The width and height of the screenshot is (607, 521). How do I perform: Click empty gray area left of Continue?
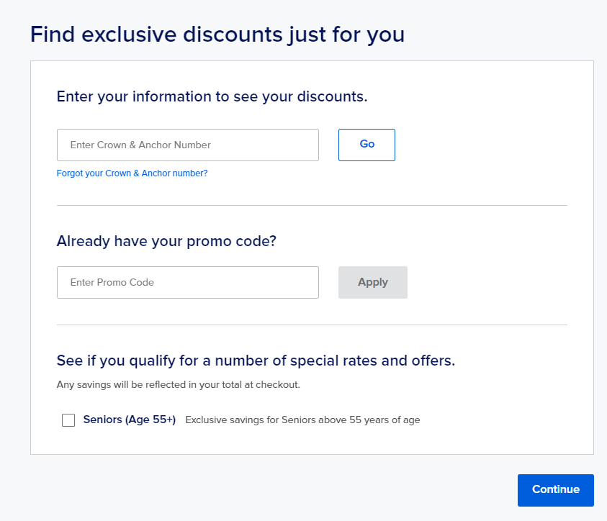point(288,489)
